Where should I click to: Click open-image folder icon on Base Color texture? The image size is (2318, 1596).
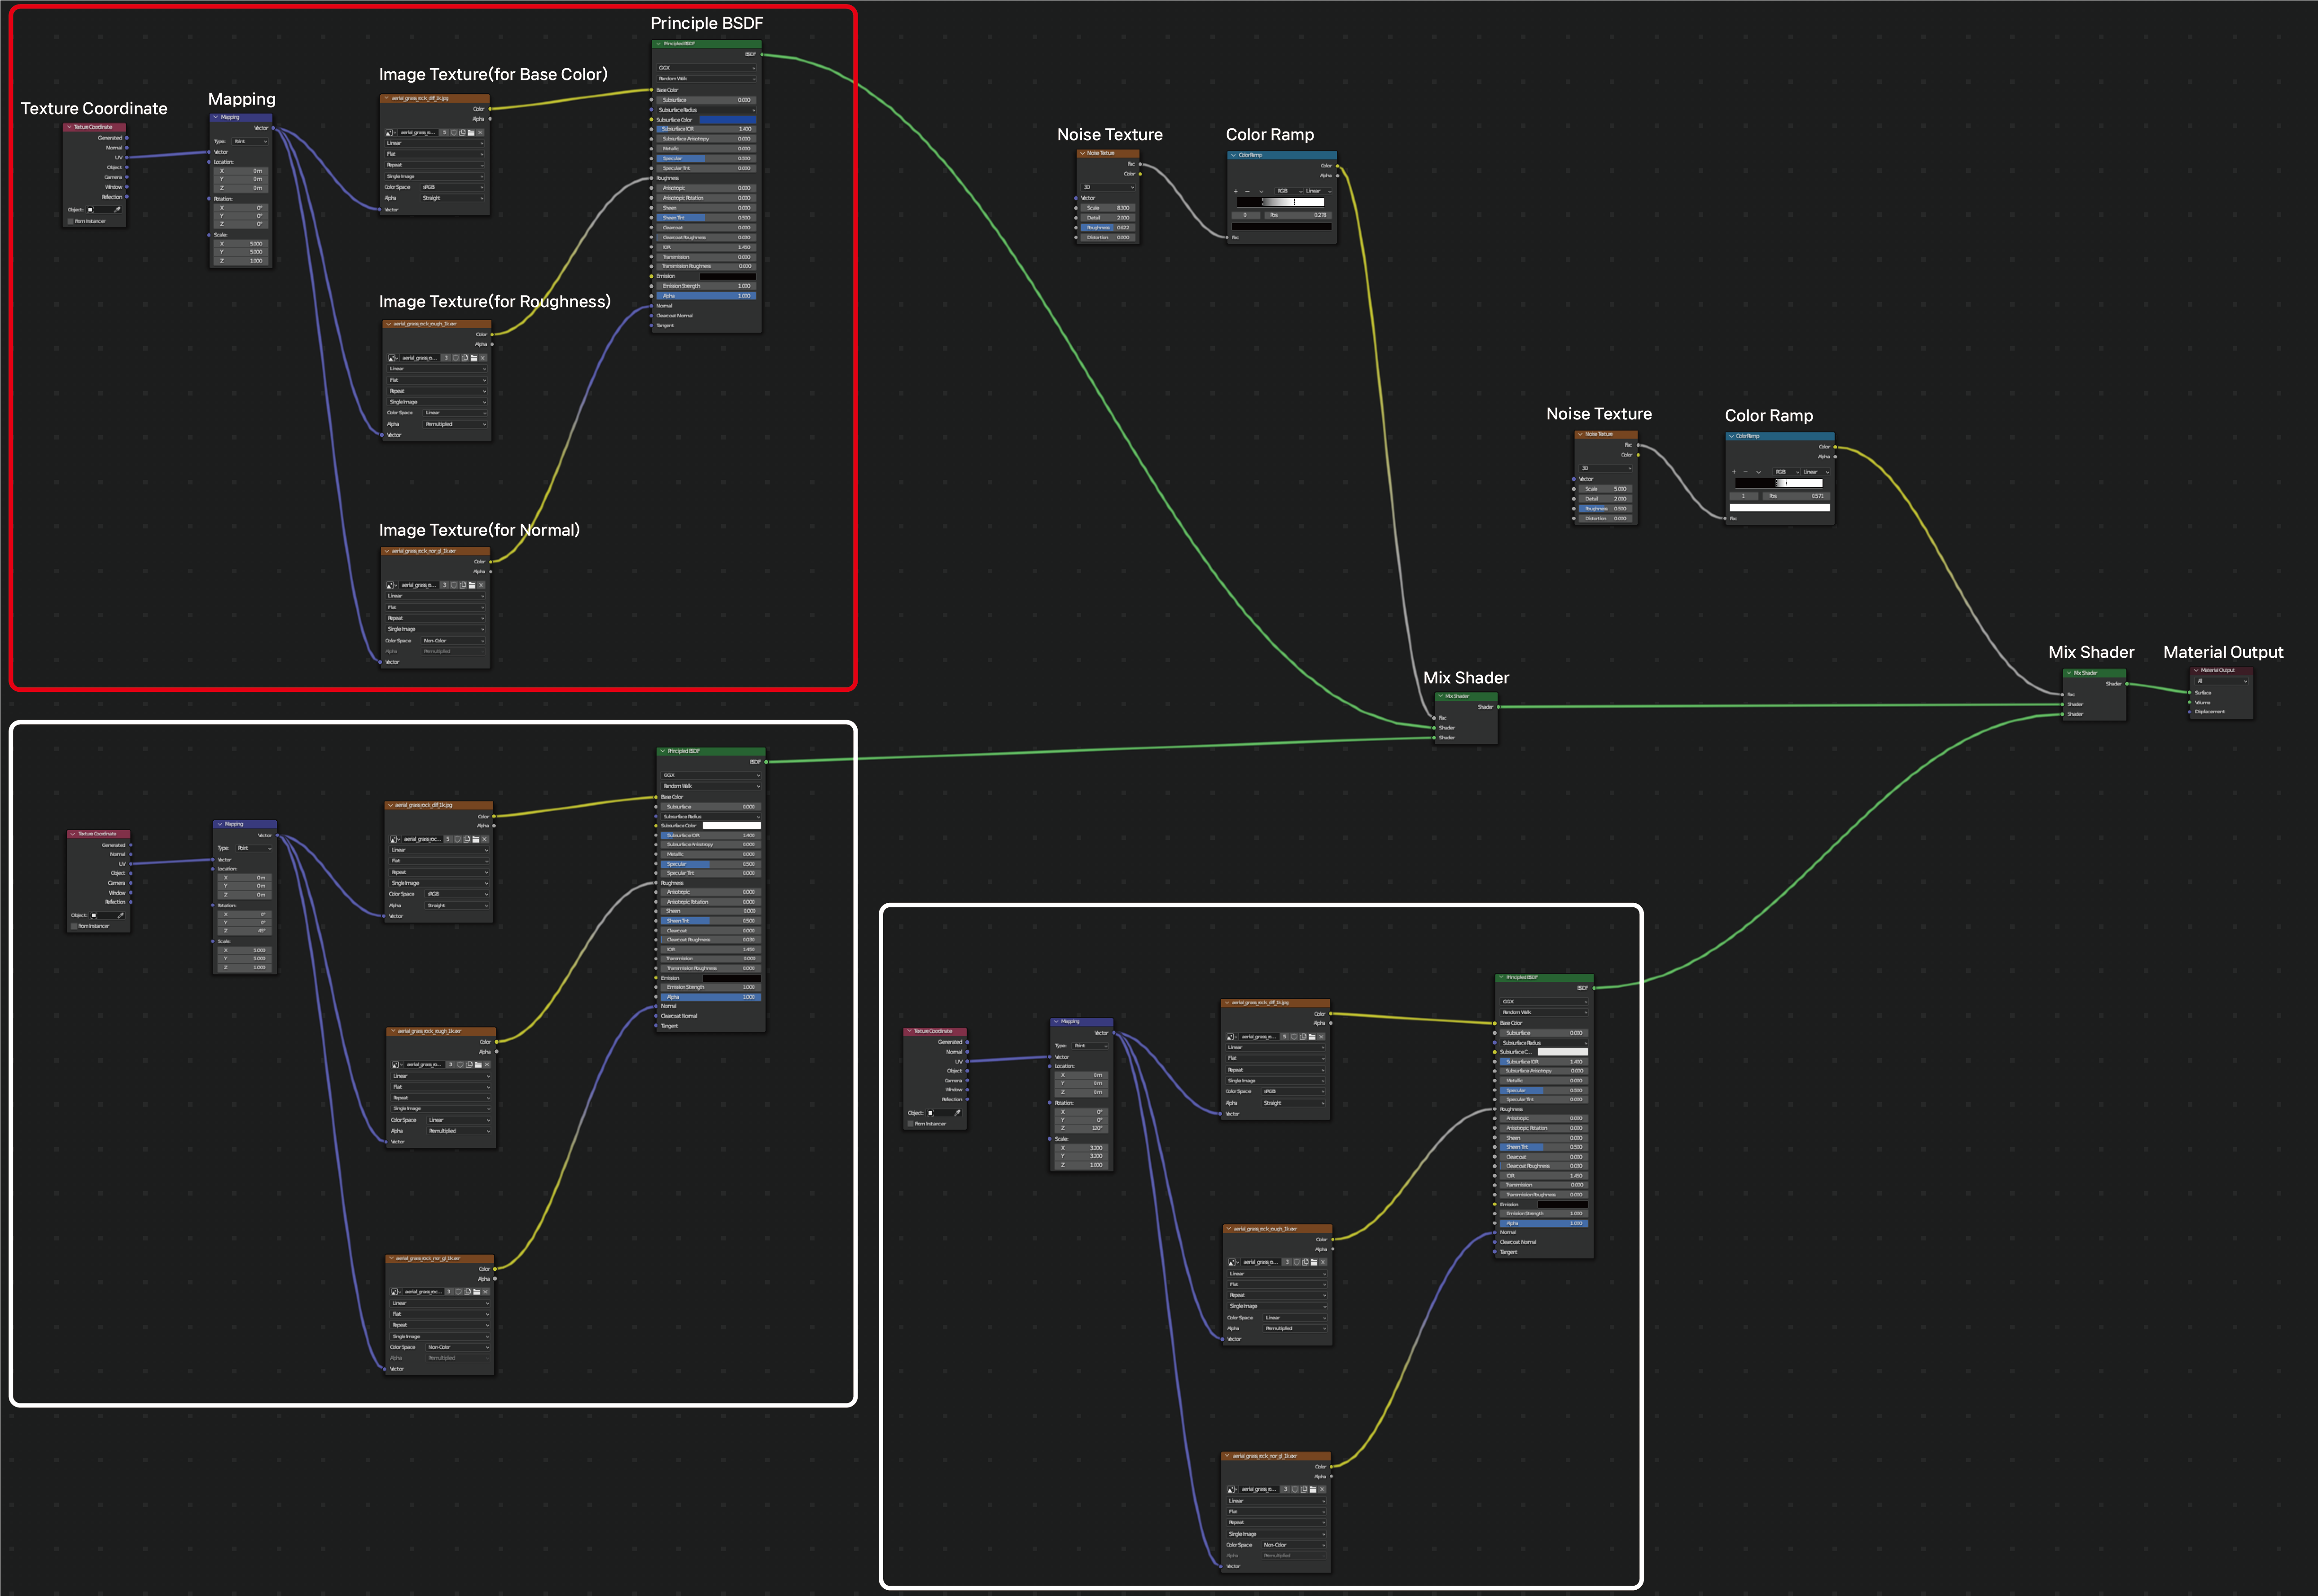472,132
